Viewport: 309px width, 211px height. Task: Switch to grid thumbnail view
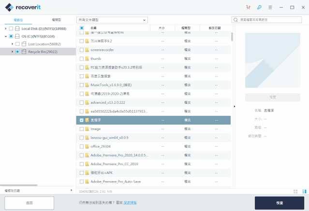click(x=295, y=192)
